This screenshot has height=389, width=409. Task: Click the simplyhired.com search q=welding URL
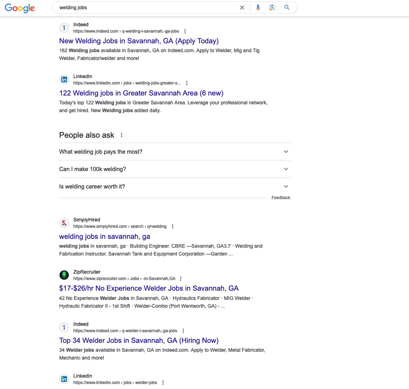coord(120,226)
